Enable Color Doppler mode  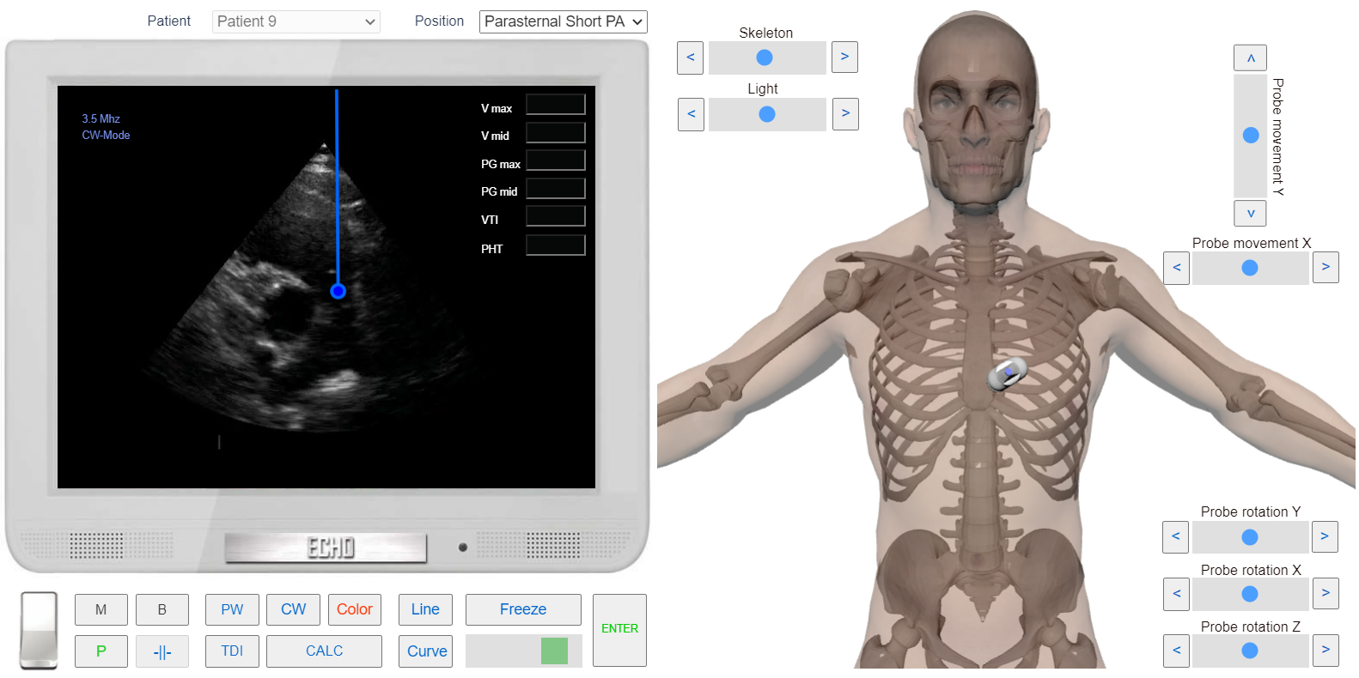pyautogui.click(x=355, y=609)
